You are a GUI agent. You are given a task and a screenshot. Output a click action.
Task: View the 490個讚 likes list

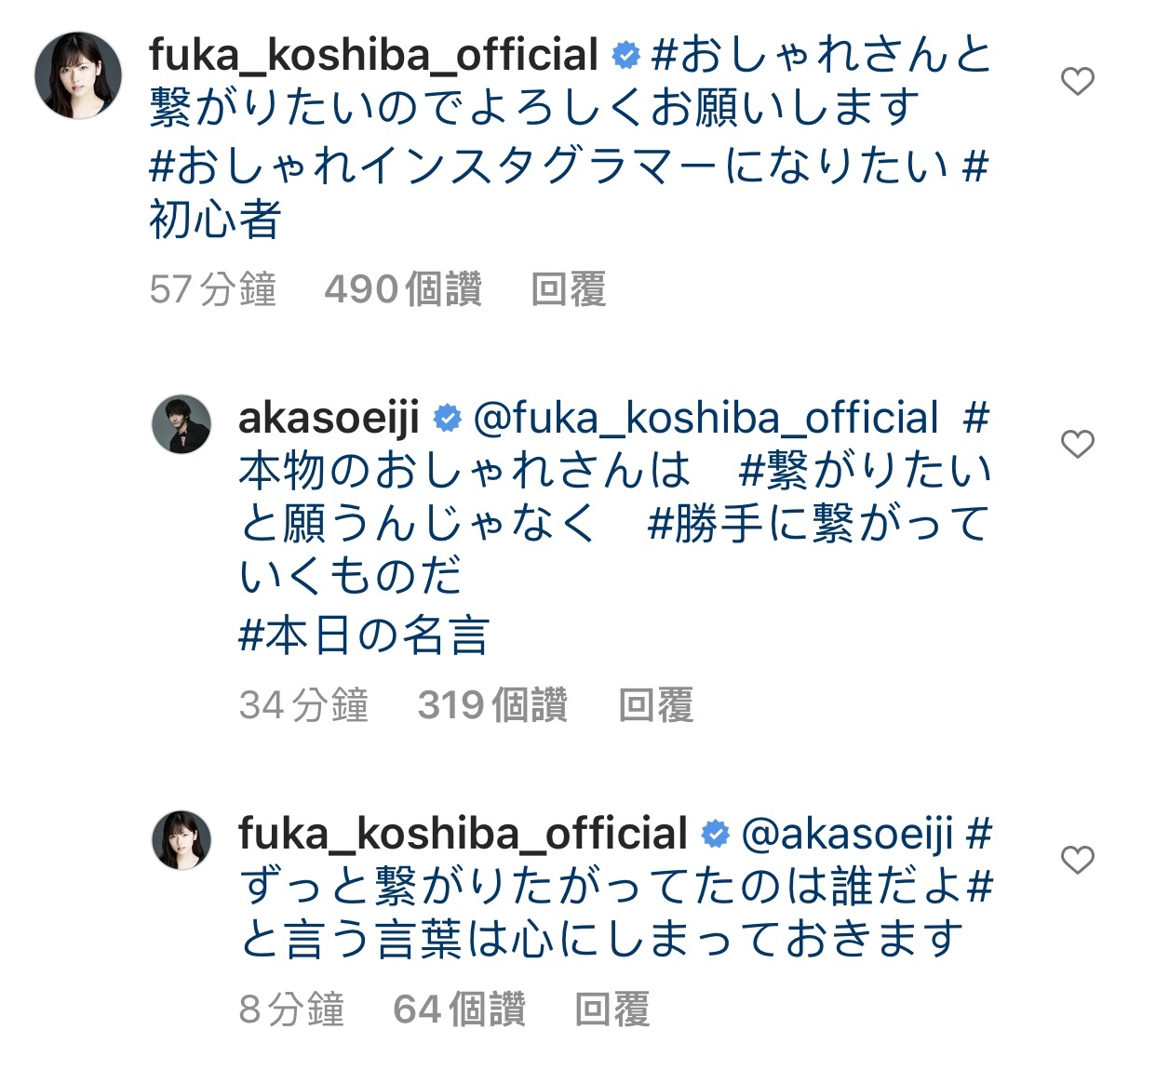pyautogui.click(x=403, y=289)
